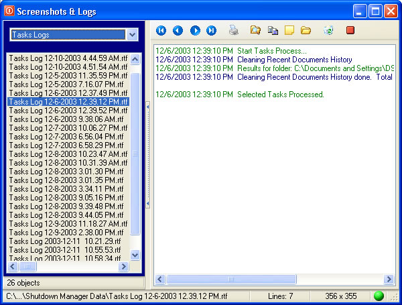
Task: Select Tasks Log 12-7-2003 6.58.29 PM.rtf
Action: click(66, 145)
